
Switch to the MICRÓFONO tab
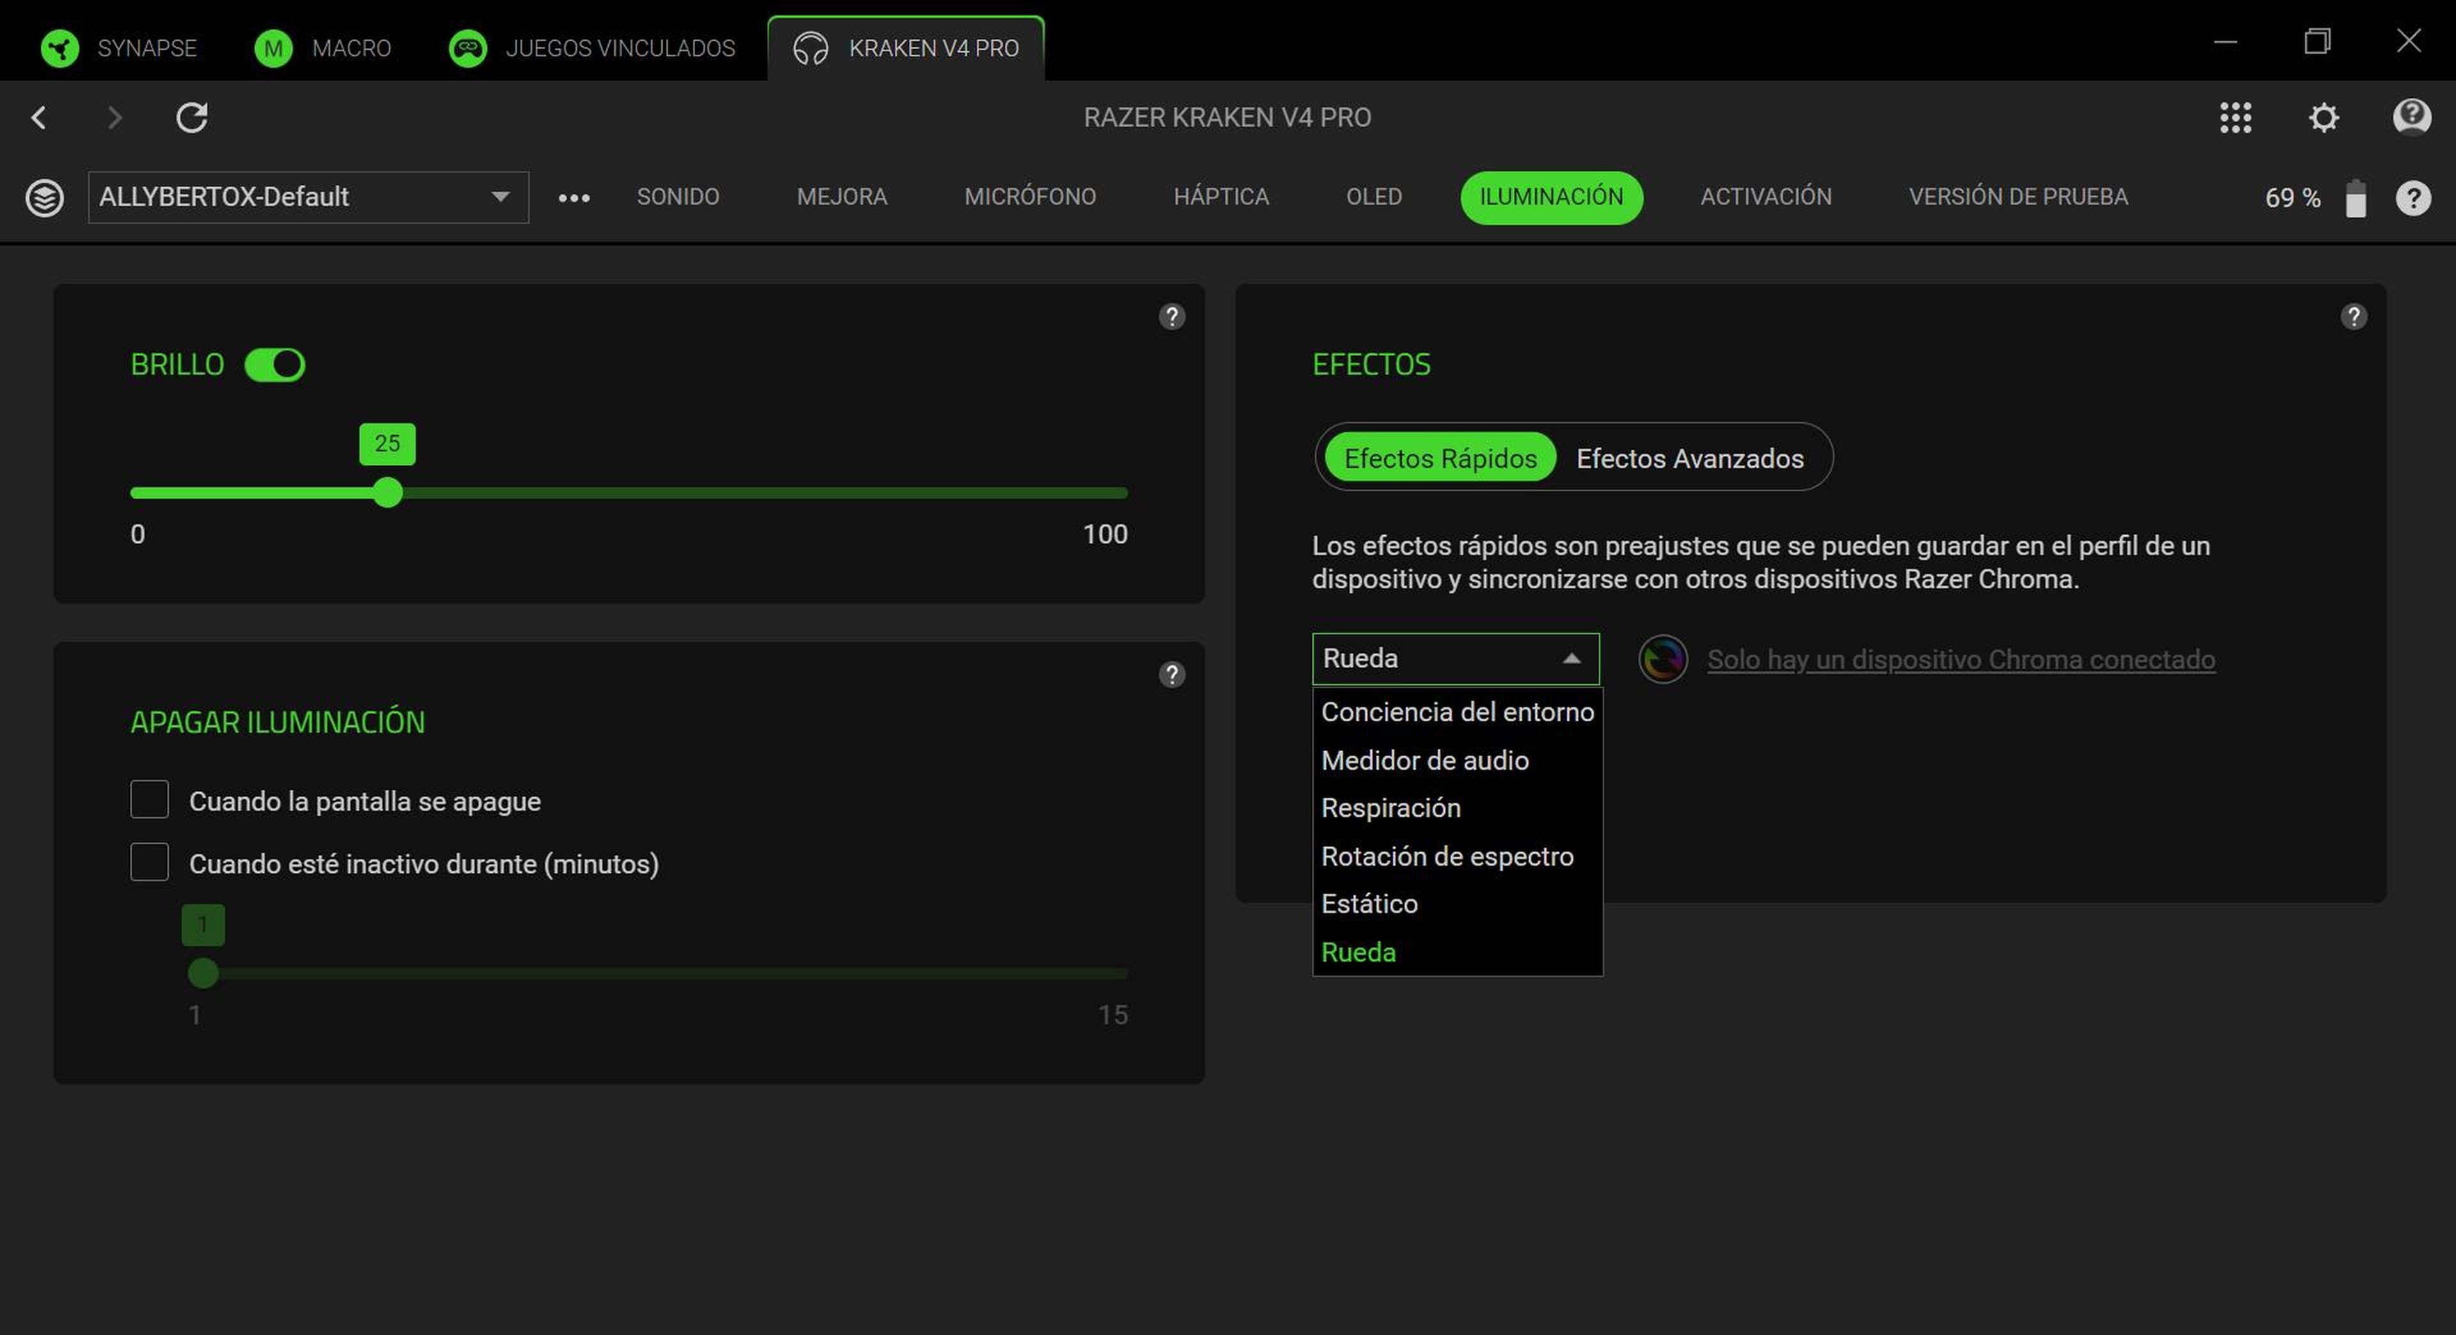pos(1030,198)
